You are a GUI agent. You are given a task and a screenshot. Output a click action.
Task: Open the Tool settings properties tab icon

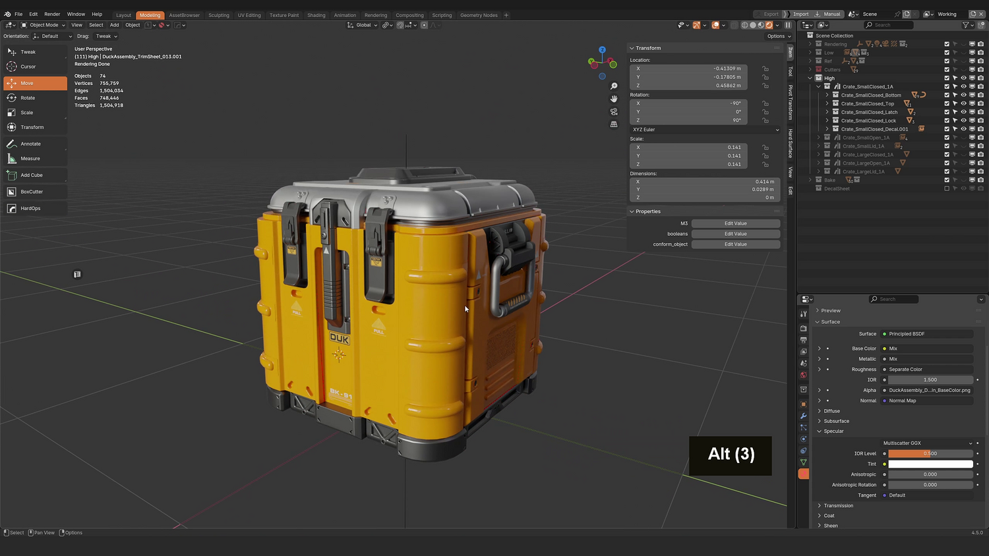point(804,314)
